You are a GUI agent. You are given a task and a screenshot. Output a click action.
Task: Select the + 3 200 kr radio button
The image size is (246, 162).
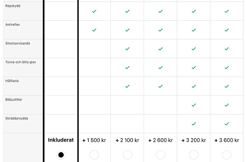click(194, 155)
